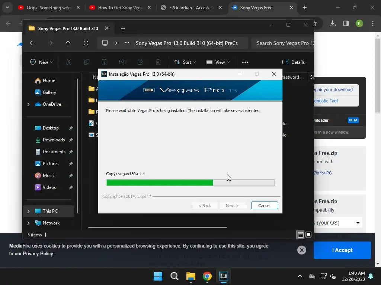Image resolution: width=381 pixels, height=285 pixels.
Task: Open the Sort dropdown menu
Action: (185, 62)
